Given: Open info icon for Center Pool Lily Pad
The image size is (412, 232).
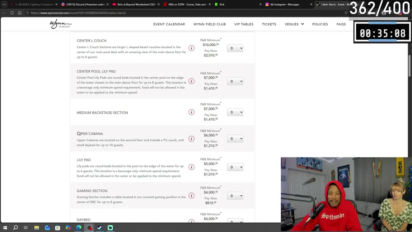Looking at the screenshot, I should coord(192,81).
